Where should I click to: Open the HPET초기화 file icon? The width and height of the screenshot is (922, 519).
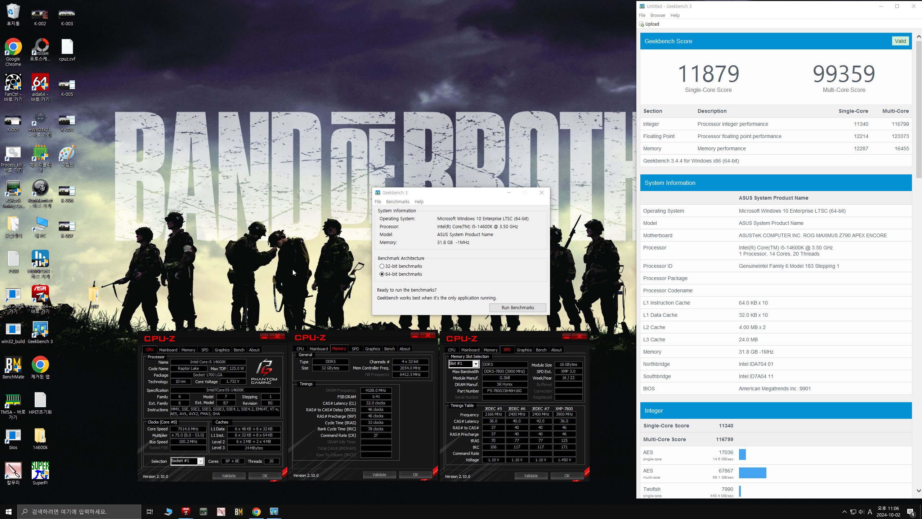[40, 403]
